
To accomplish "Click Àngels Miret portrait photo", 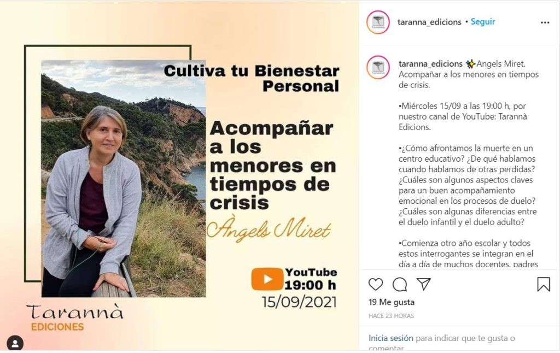I will coord(124,179).
